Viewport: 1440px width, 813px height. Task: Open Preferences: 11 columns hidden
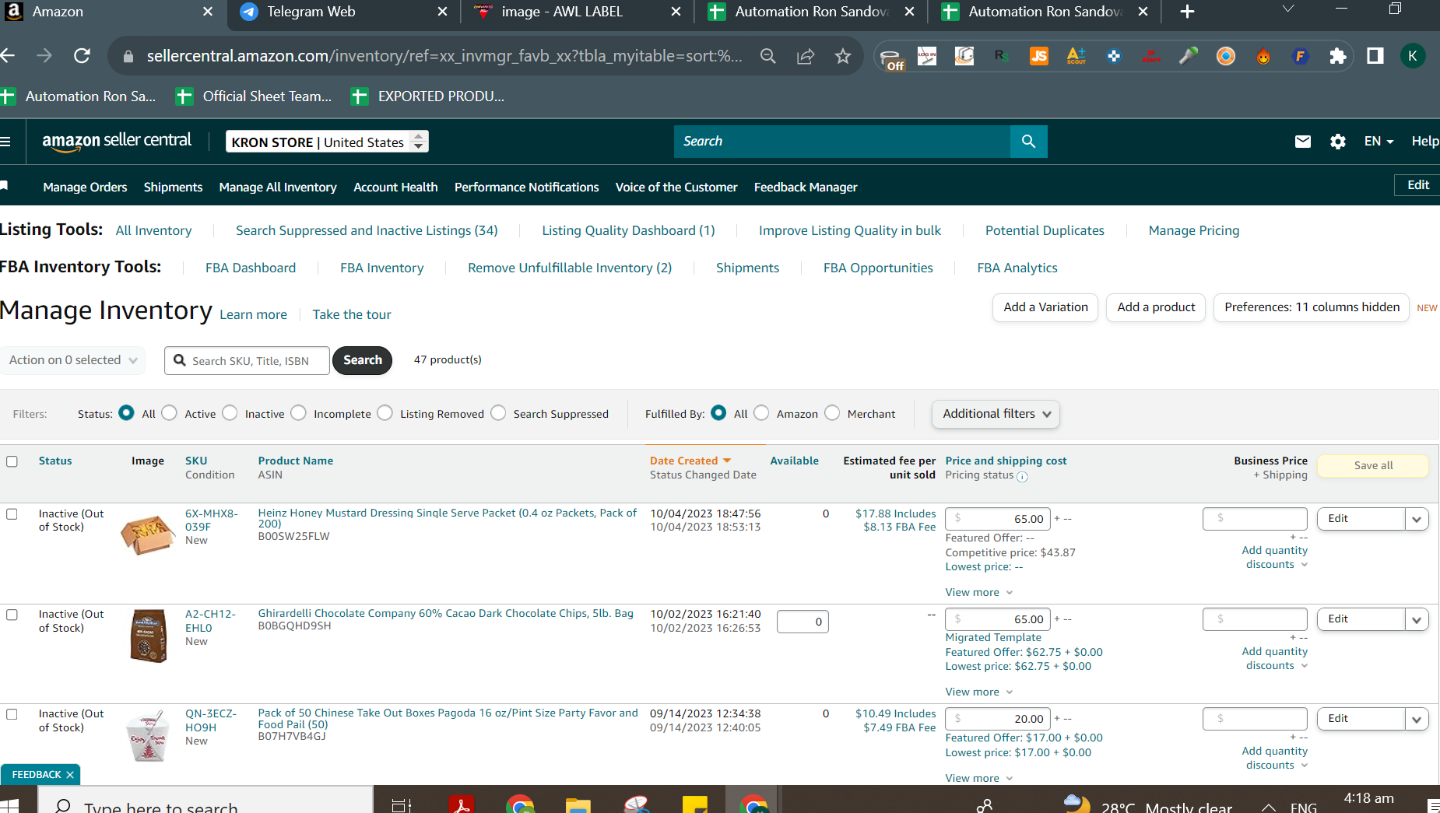(x=1312, y=307)
